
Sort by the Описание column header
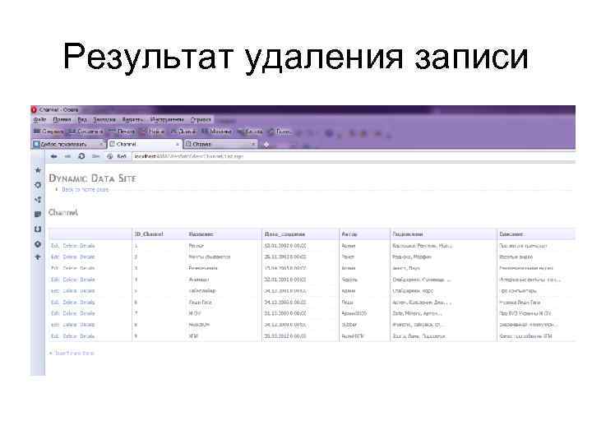pos(511,234)
